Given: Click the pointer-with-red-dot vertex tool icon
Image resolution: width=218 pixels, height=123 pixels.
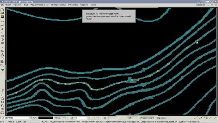Looking at the screenshot, I should click(2, 65).
